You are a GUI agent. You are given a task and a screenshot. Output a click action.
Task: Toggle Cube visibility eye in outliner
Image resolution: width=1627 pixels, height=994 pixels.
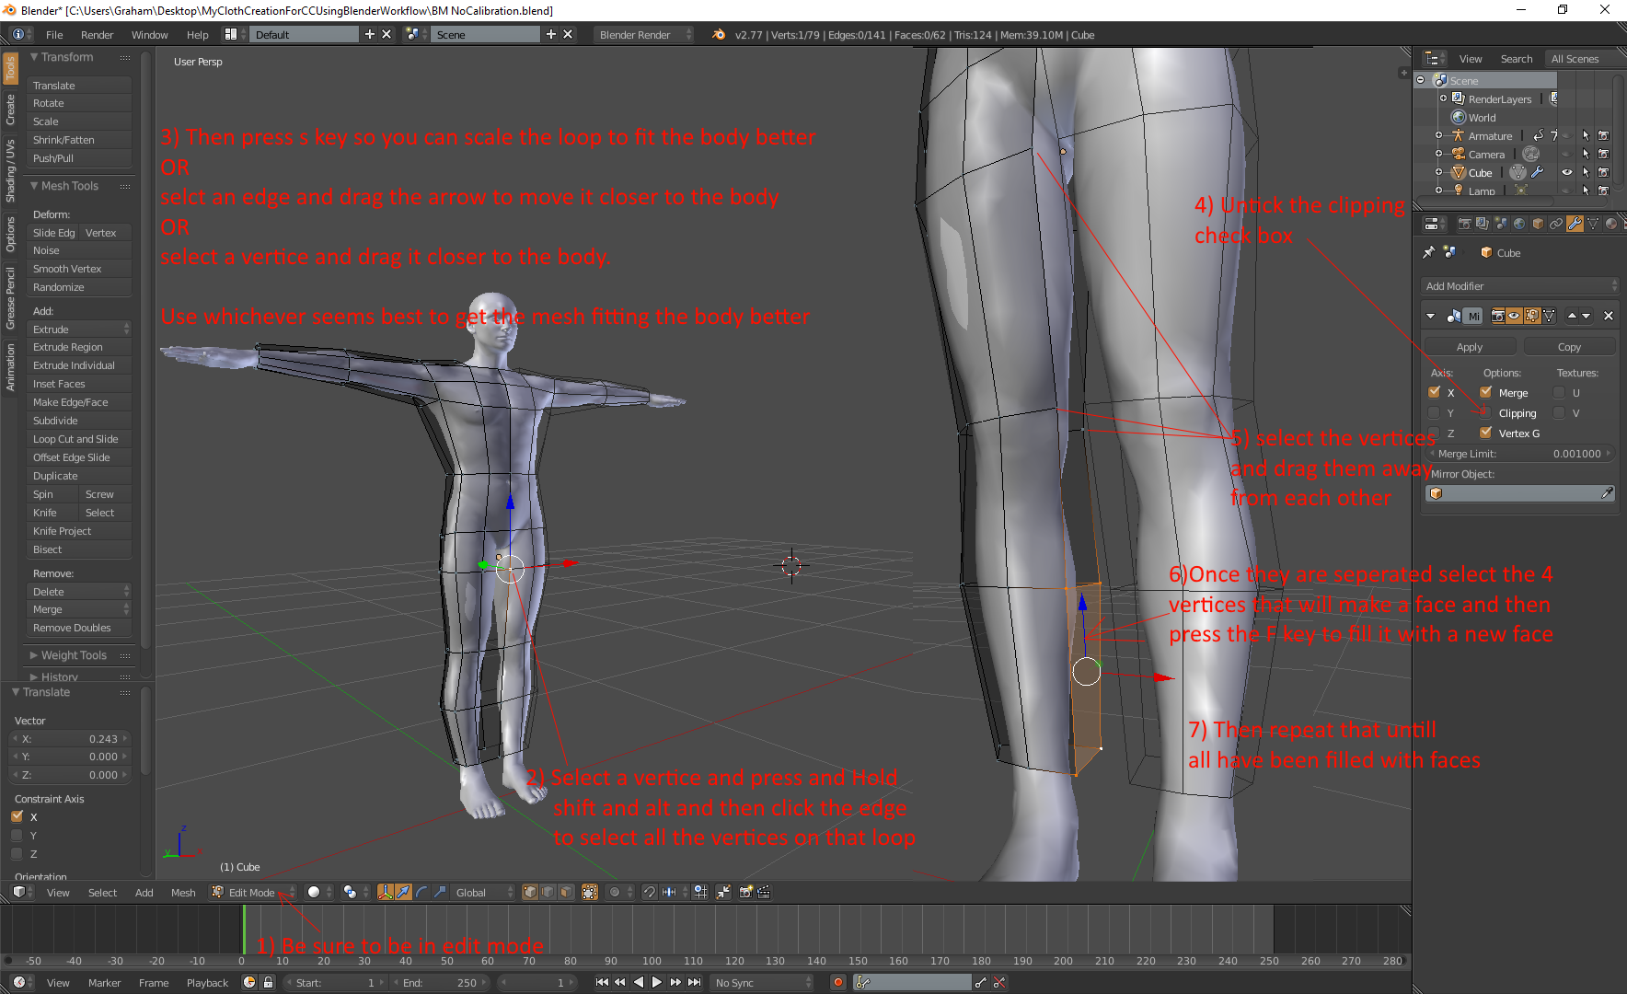(x=1567, y=172)
